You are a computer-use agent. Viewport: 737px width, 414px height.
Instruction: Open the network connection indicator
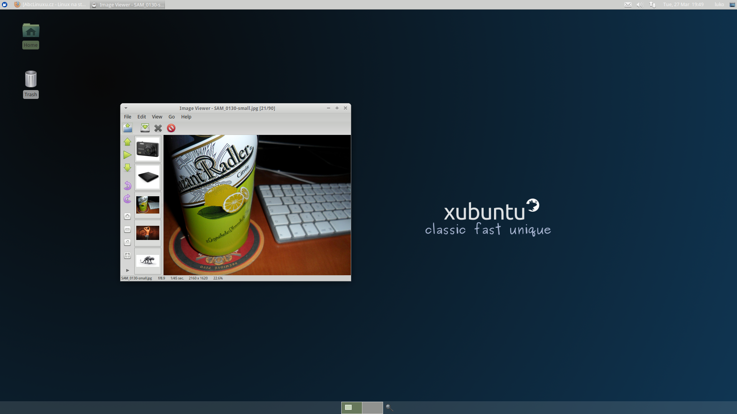(652, 5)
